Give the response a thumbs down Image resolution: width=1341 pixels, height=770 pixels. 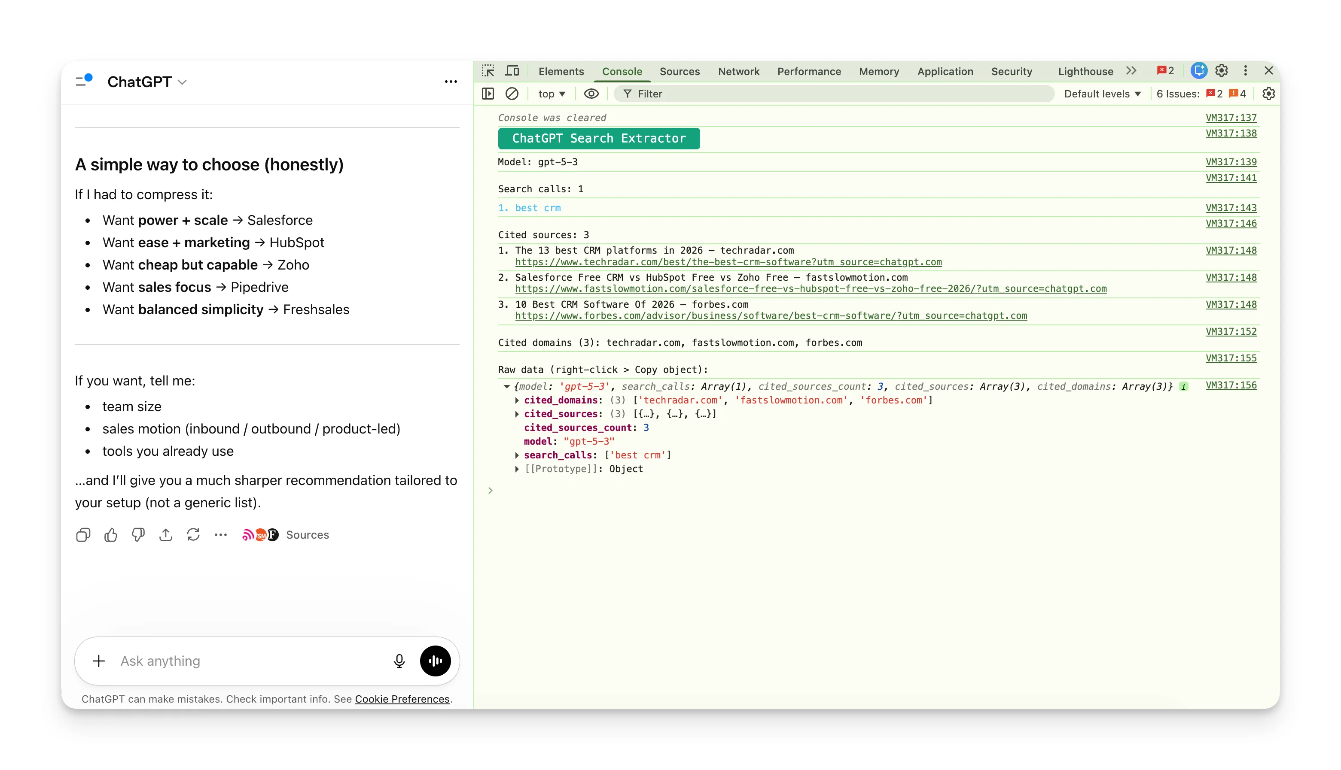coord(138,535)
